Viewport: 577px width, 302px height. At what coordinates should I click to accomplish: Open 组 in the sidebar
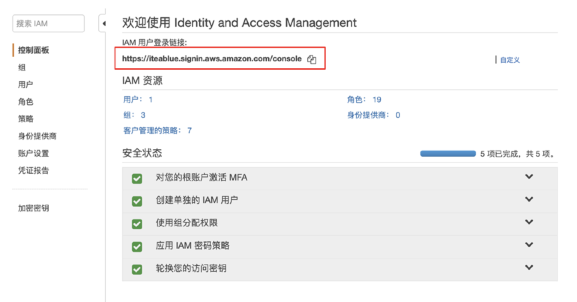click(x=22, y=67)
